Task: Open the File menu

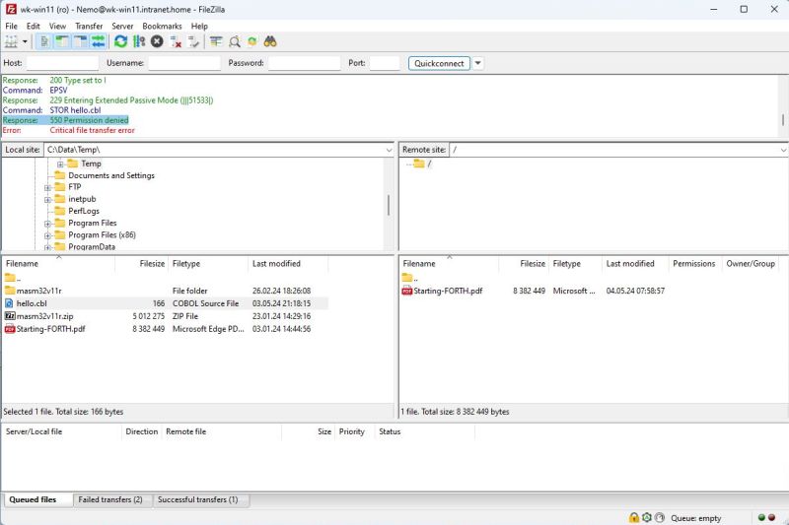Action: click(x=11, y=27)
